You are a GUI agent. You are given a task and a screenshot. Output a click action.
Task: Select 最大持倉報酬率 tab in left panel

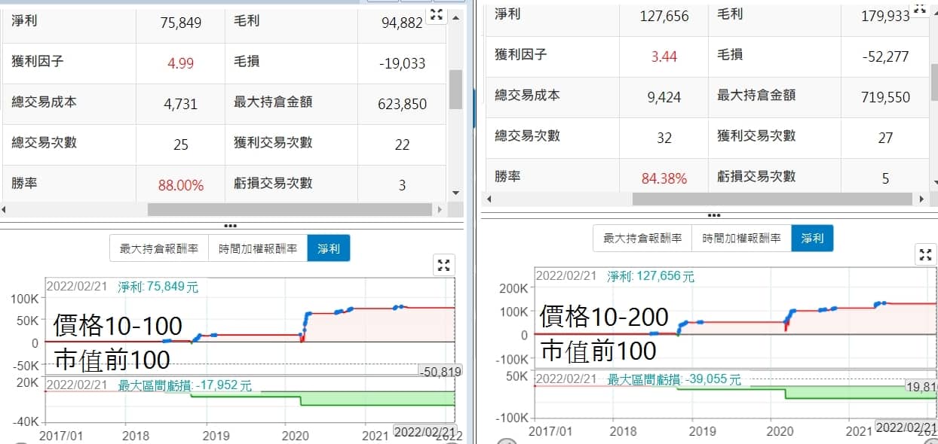coord(158,248)
